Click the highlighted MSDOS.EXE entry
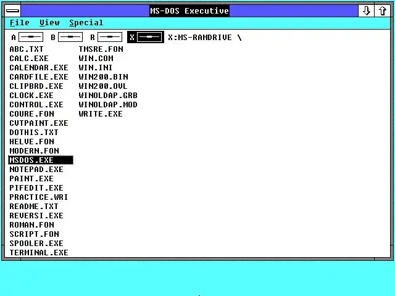 click(x=41, y=160)
